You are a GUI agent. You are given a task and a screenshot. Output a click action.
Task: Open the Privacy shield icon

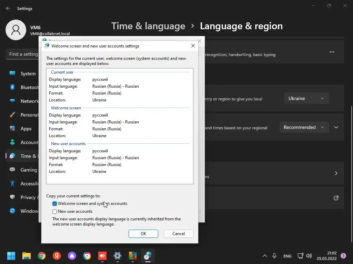[12, 197]
